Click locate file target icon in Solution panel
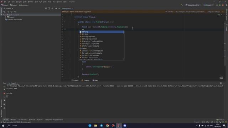228x128 pixels. 46,9
